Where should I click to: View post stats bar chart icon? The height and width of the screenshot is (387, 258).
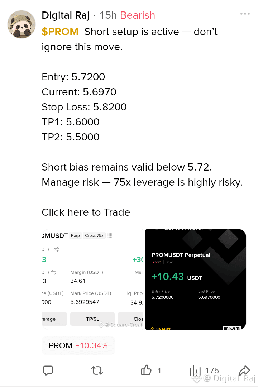point(195,371)
